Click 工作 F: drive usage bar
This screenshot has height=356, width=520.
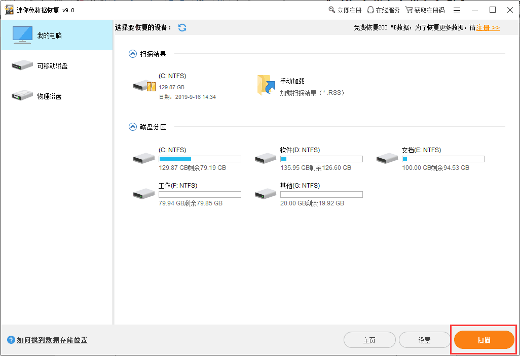click(x=200, y=194)
